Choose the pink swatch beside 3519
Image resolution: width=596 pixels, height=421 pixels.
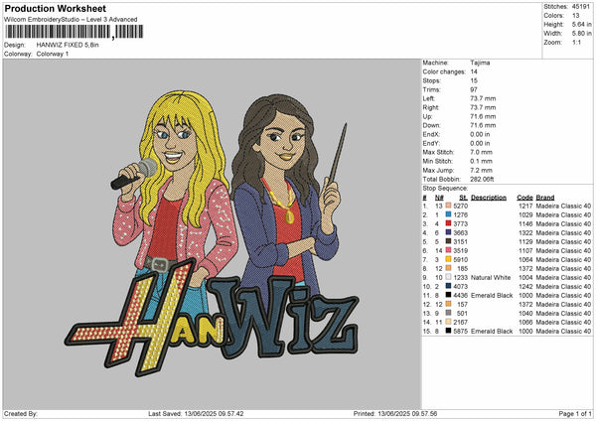pos(448,250)
